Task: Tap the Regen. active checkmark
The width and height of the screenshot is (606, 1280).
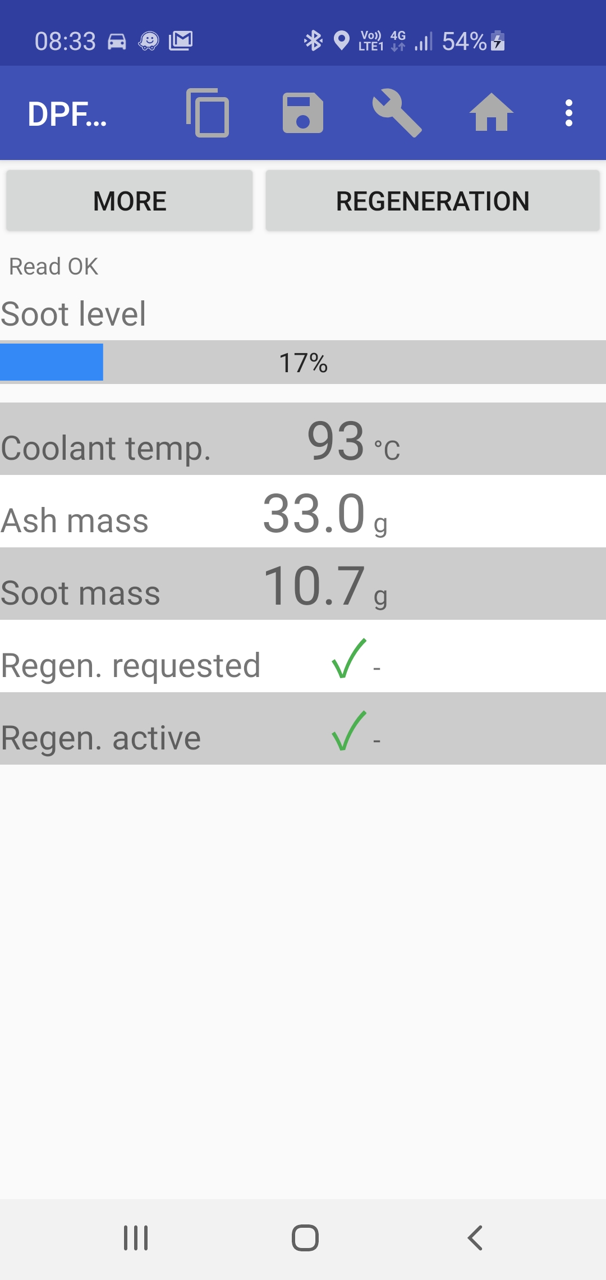Action: click(x=348, y=731)
